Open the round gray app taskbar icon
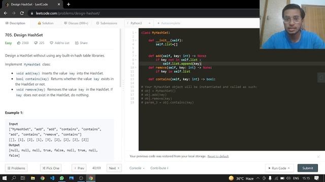 [81, 178]
